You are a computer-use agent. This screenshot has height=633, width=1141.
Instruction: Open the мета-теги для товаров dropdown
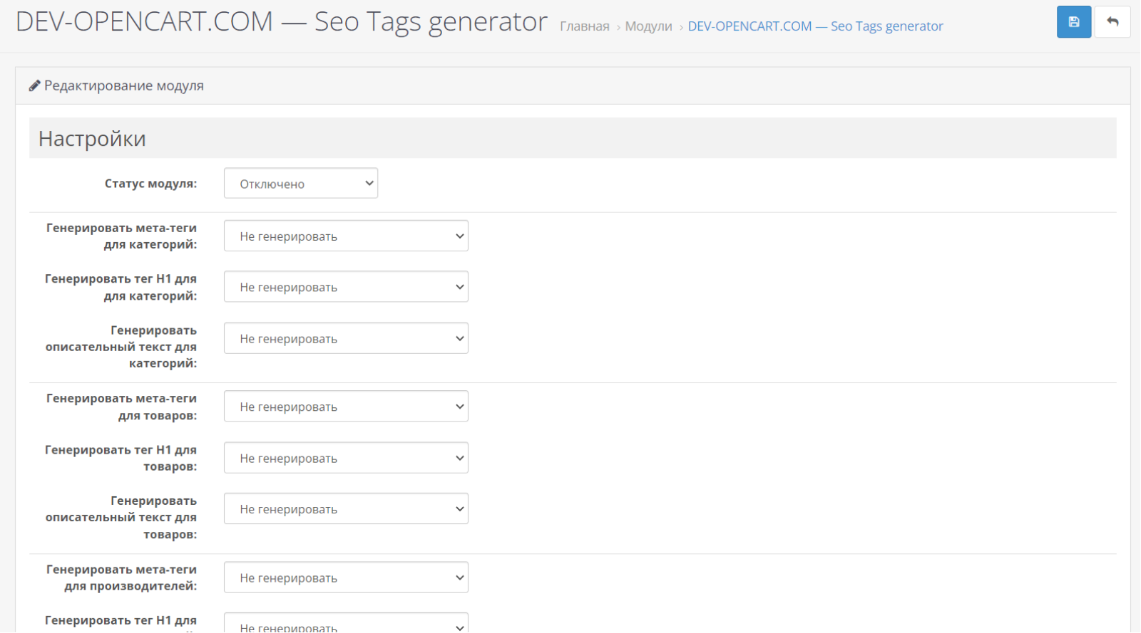[x=346, y=407]
